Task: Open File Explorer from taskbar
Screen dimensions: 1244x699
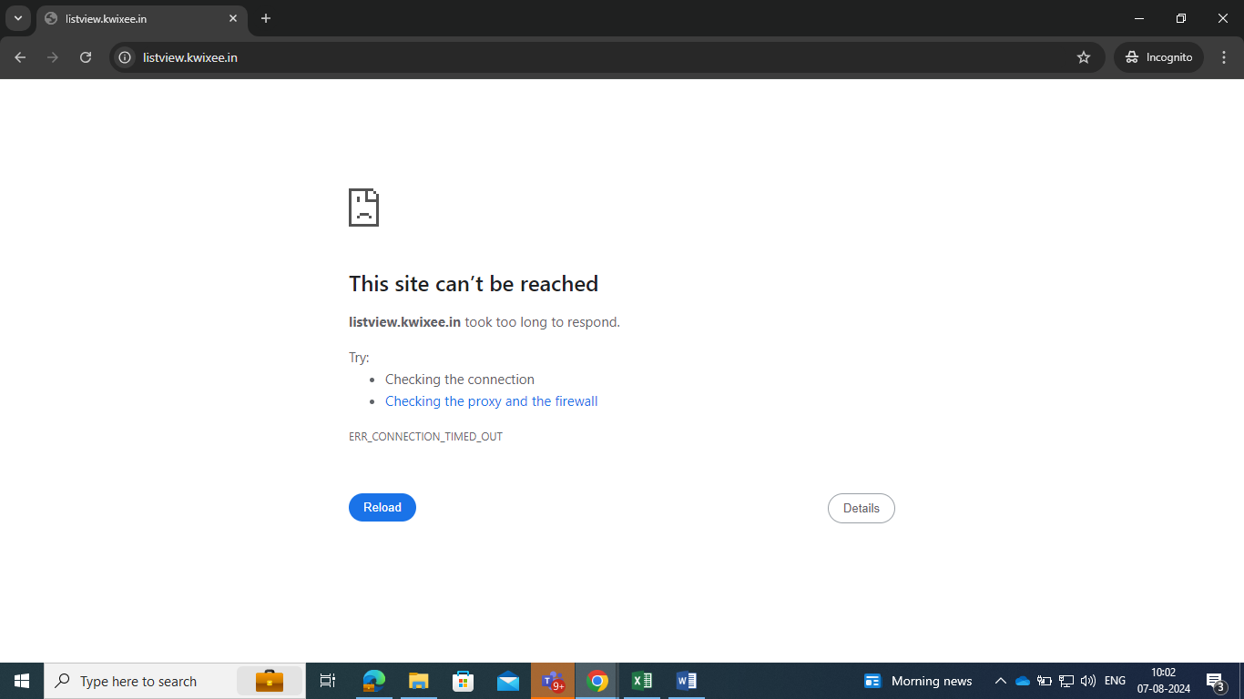Action: pyautogui.click(x=418, y=681)
